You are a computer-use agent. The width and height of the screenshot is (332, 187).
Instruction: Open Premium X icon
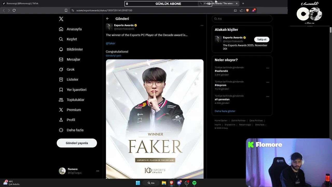pyautogui.click(x=61, y=110)
